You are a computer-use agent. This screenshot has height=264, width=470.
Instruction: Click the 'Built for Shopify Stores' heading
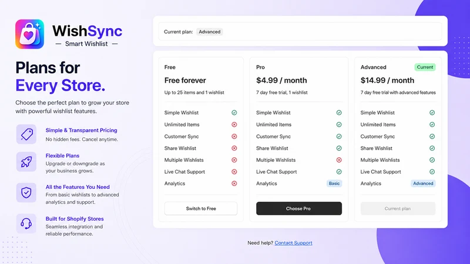pos(75,219)
